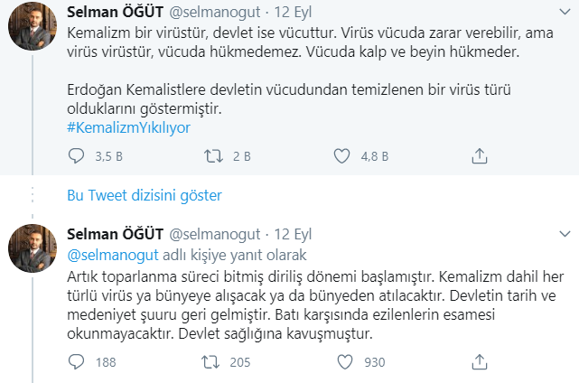Retweet the second tweet with 205 retweets
579x383 pixels.
pos(211,363)
